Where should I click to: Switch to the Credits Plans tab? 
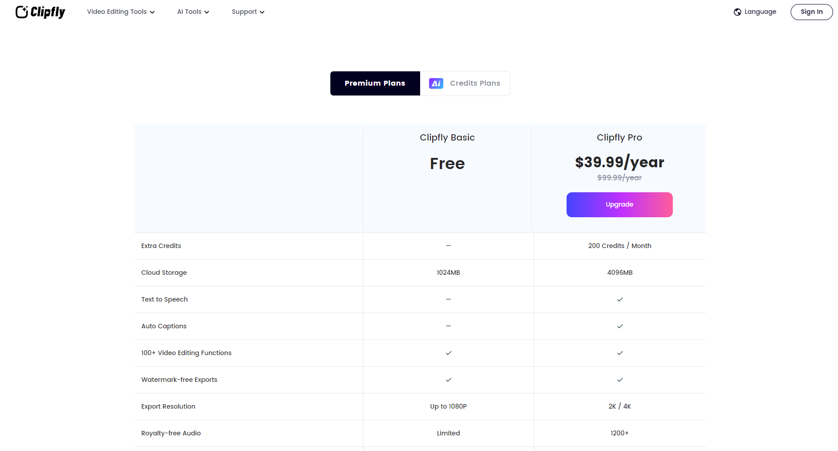465,83
